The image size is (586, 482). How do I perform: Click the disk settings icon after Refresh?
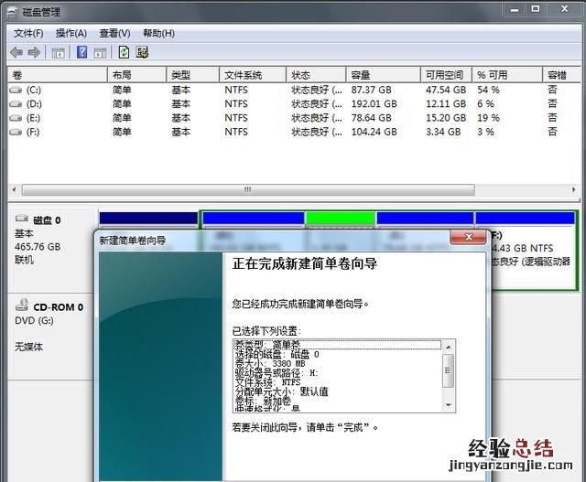coord(143,52)
